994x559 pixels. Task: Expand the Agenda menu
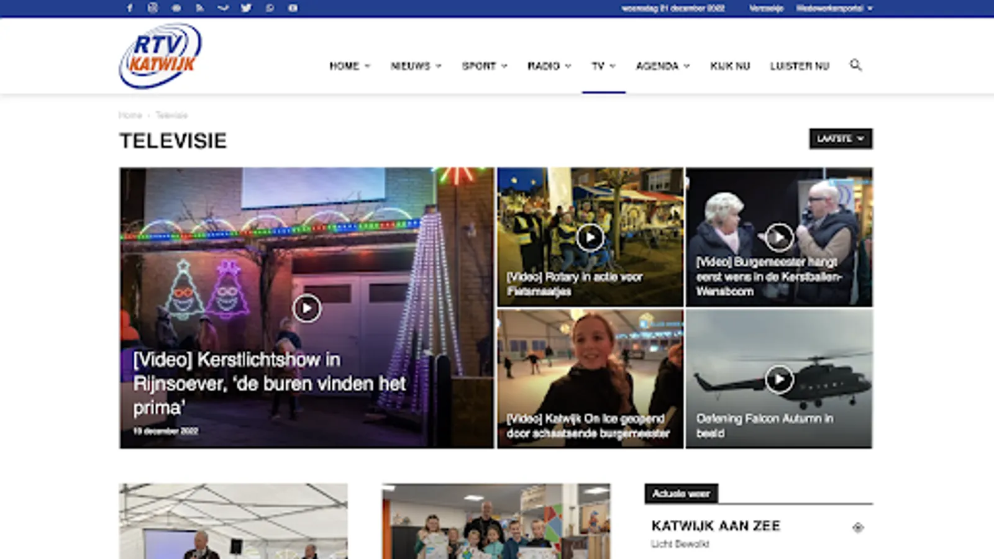coord(663,66)
